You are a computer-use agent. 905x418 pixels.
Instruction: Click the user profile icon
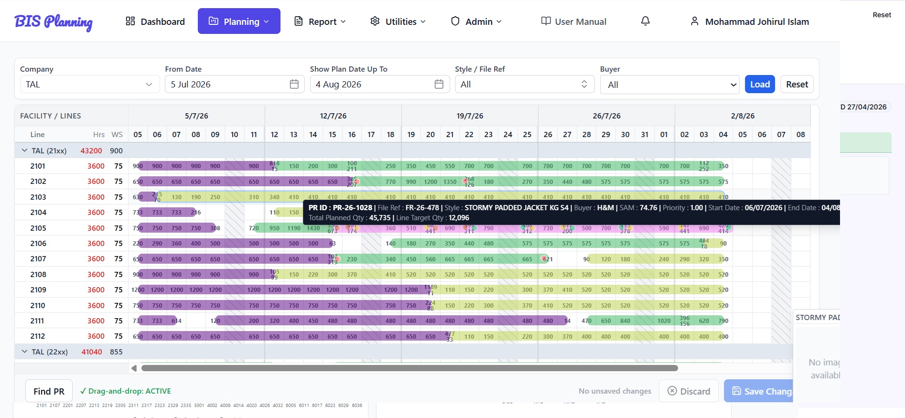(695, 21)
